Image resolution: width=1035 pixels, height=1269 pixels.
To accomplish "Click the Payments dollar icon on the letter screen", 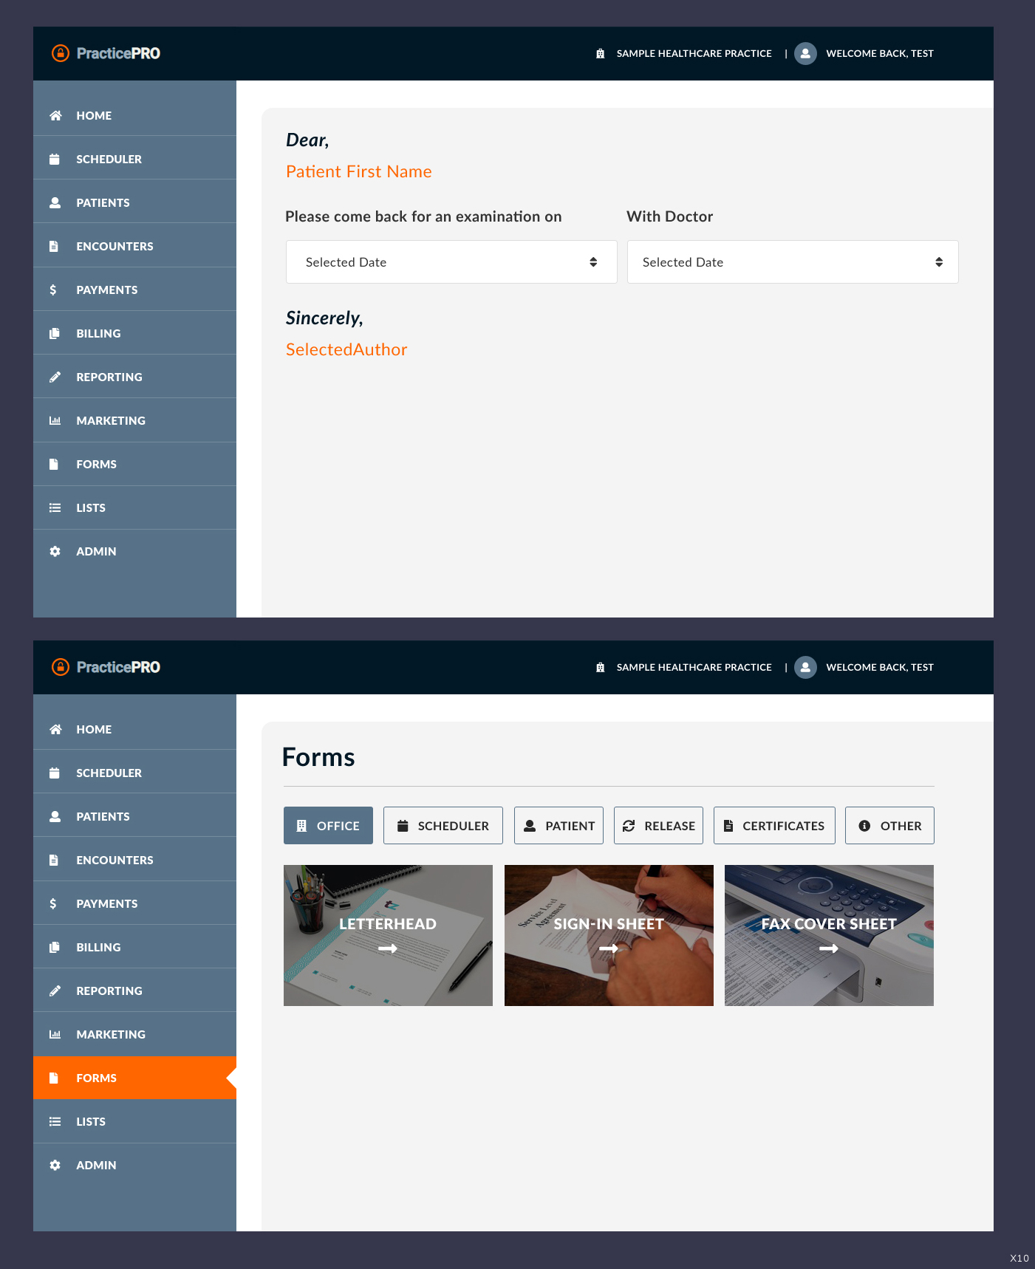I will tap(53, 290).
